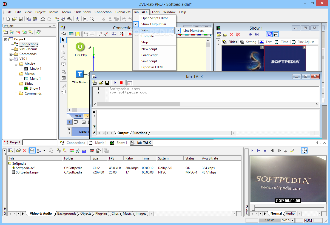This screenshot has width=330, height=225.
Task: Click the glasses icon in the Assets toolbar
Action: pyautogui.click(x=78, y=150)
